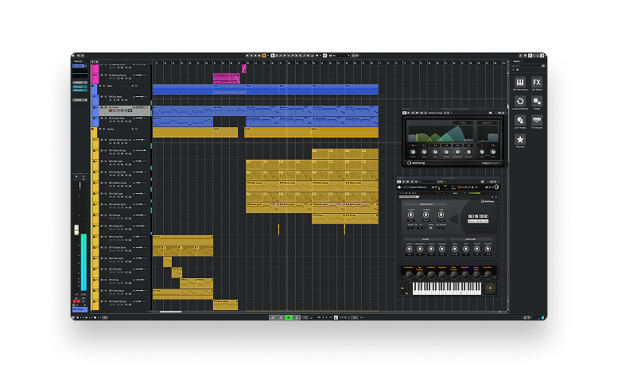Click the Add Track button above track list
The image size is (618, 372).
[x=93, y=62]
